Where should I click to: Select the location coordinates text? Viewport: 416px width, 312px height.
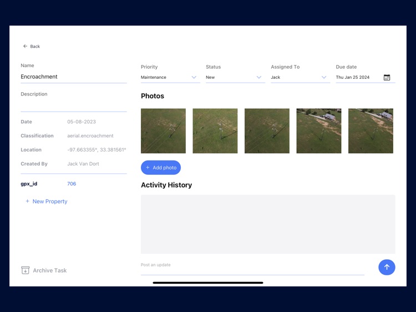coord(97,150)
